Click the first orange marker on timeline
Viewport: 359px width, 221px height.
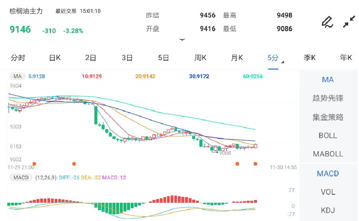coord(34,164)
